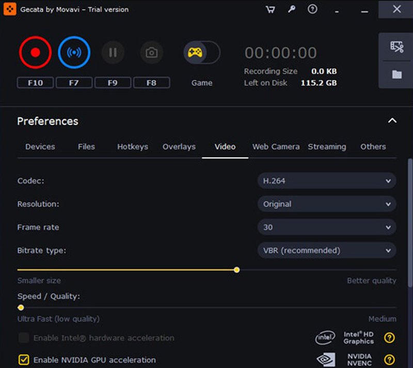Minimize to the compact widget view
Viewport: 413px width, 368px height.
pyautogui.click(x=337, y=11)
